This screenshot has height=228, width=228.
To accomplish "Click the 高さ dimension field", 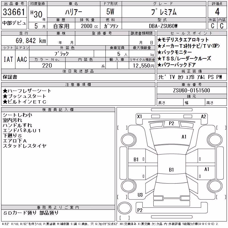I will pos(216,102).
